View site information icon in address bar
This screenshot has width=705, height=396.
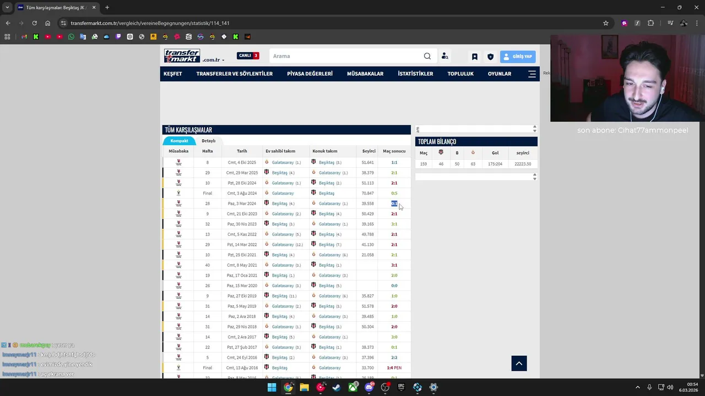[63, 23]
